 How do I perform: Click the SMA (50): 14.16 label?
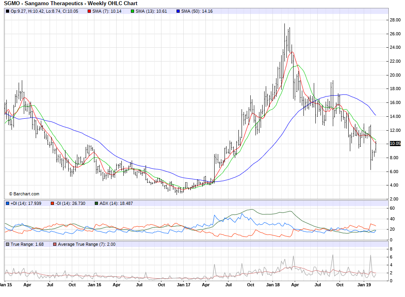click(x=197, y=11)
